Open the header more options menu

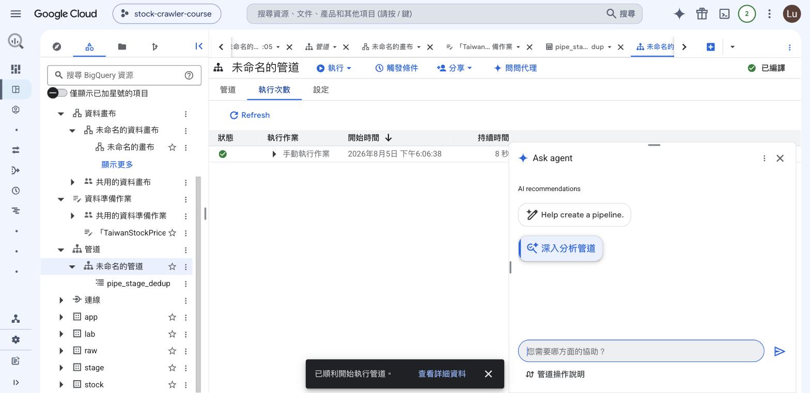tap(769, 14)
